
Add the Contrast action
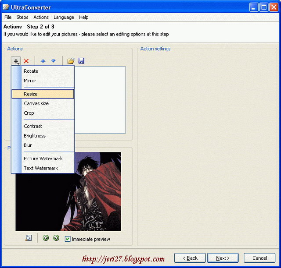click(x=43, y=126)
